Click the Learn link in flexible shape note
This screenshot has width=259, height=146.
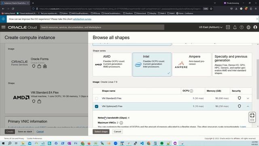(243, 127)
